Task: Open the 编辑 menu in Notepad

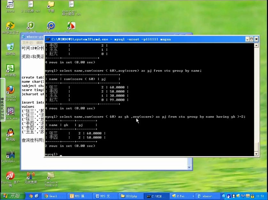Action: pyautogui.click(x=39, y=43)
